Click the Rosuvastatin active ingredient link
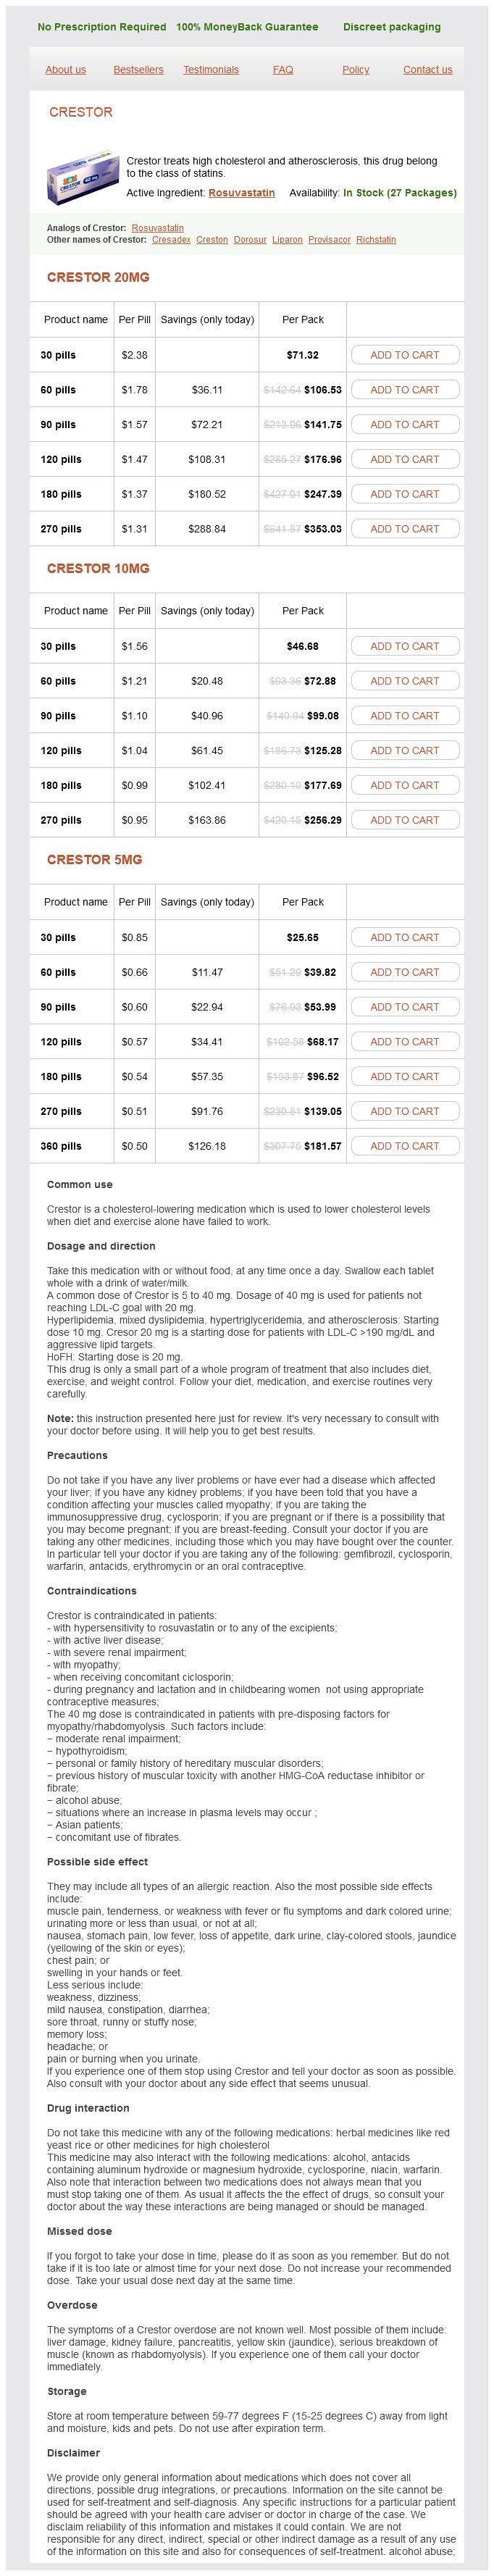The image size is (494, 2576). [241, 193]
